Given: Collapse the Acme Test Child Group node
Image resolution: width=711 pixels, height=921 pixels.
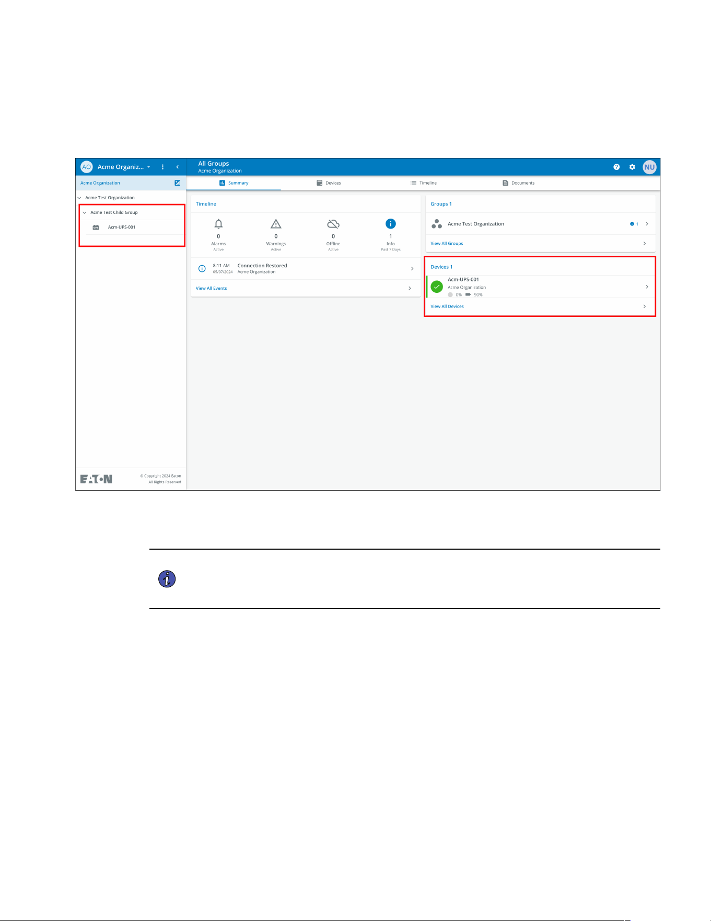Looking at the screenshot, I should click(x=85, y=212).
